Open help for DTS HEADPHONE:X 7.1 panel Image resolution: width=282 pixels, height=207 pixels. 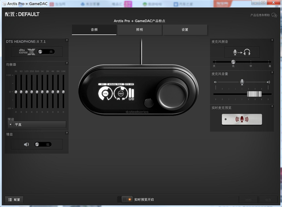(67, 40)
